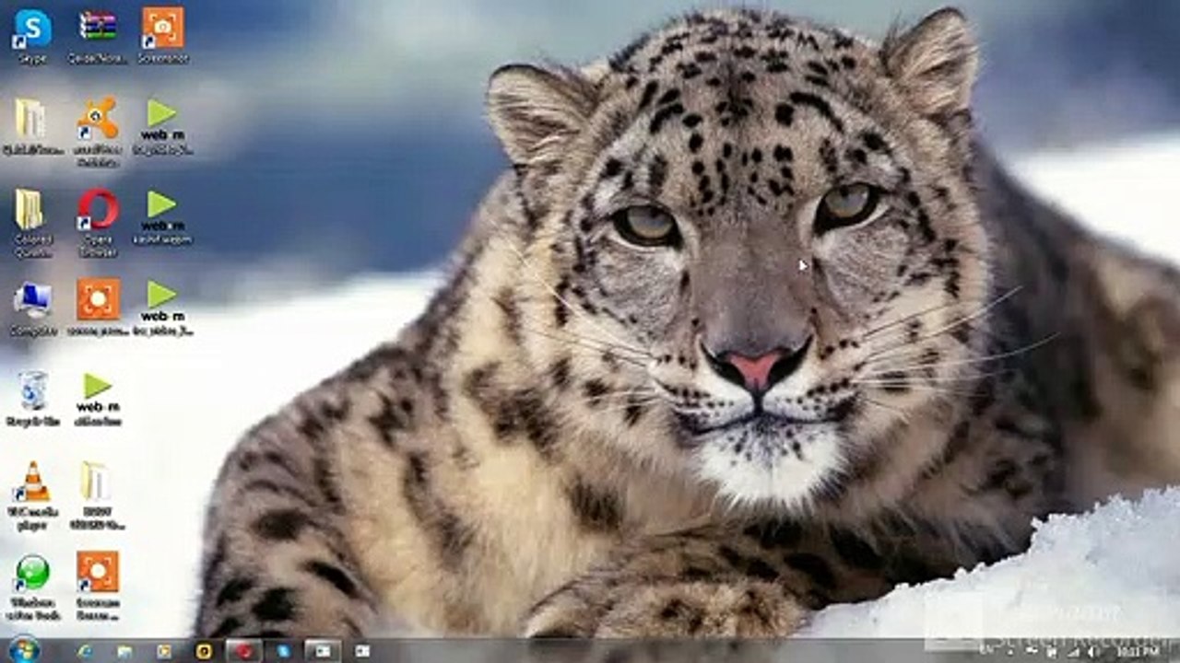Open the Recycle Bin

(x=33, y=399)
